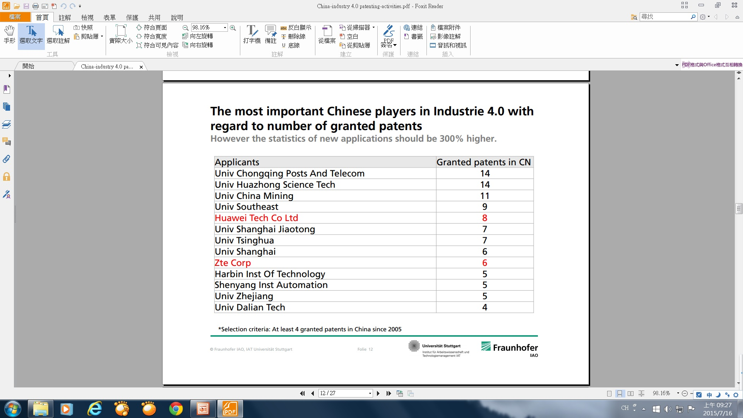Create PDF From File (從檔案)
The width and height of the screenshot is (743, 418).
(327, 34)
